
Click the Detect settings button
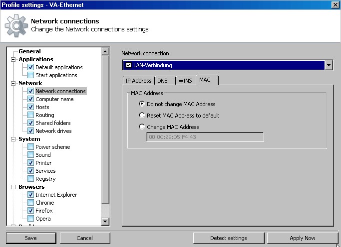[229, 238]
